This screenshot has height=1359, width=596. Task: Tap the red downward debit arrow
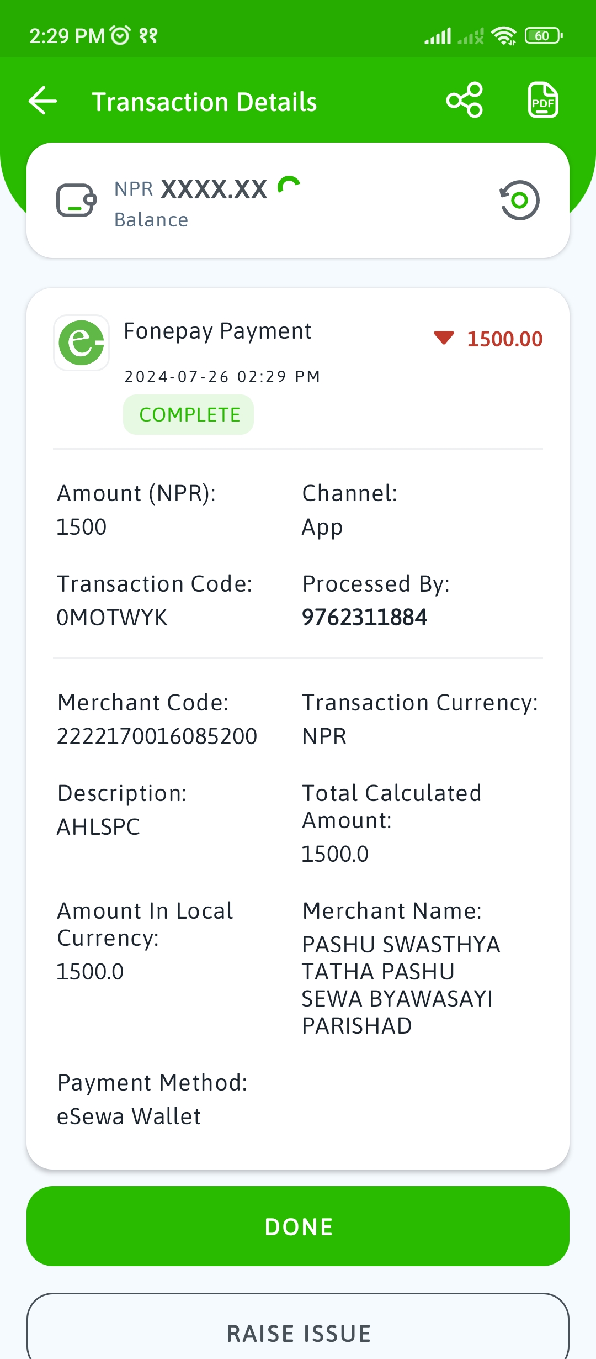point(444,338)
